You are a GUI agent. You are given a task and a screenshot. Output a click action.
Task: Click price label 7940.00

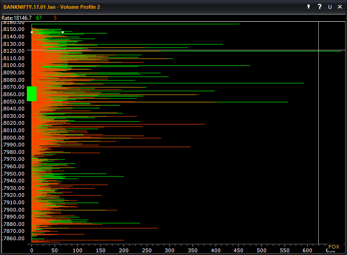pos(13,181)
